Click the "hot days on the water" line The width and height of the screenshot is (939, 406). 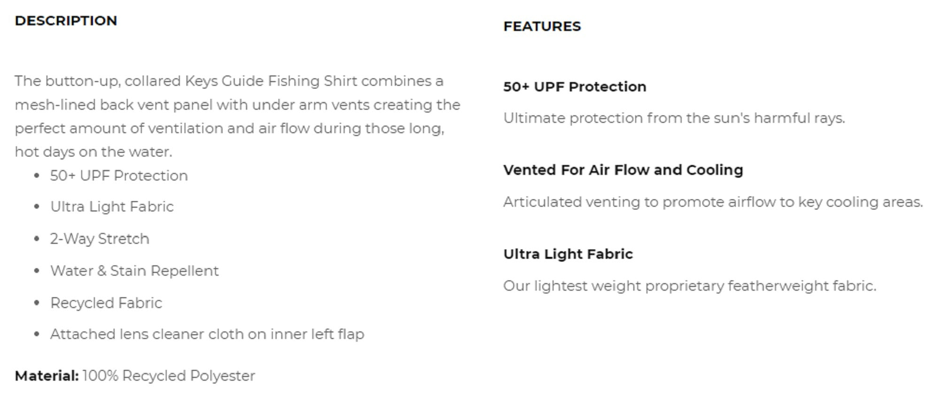click(x=93, y=152)
